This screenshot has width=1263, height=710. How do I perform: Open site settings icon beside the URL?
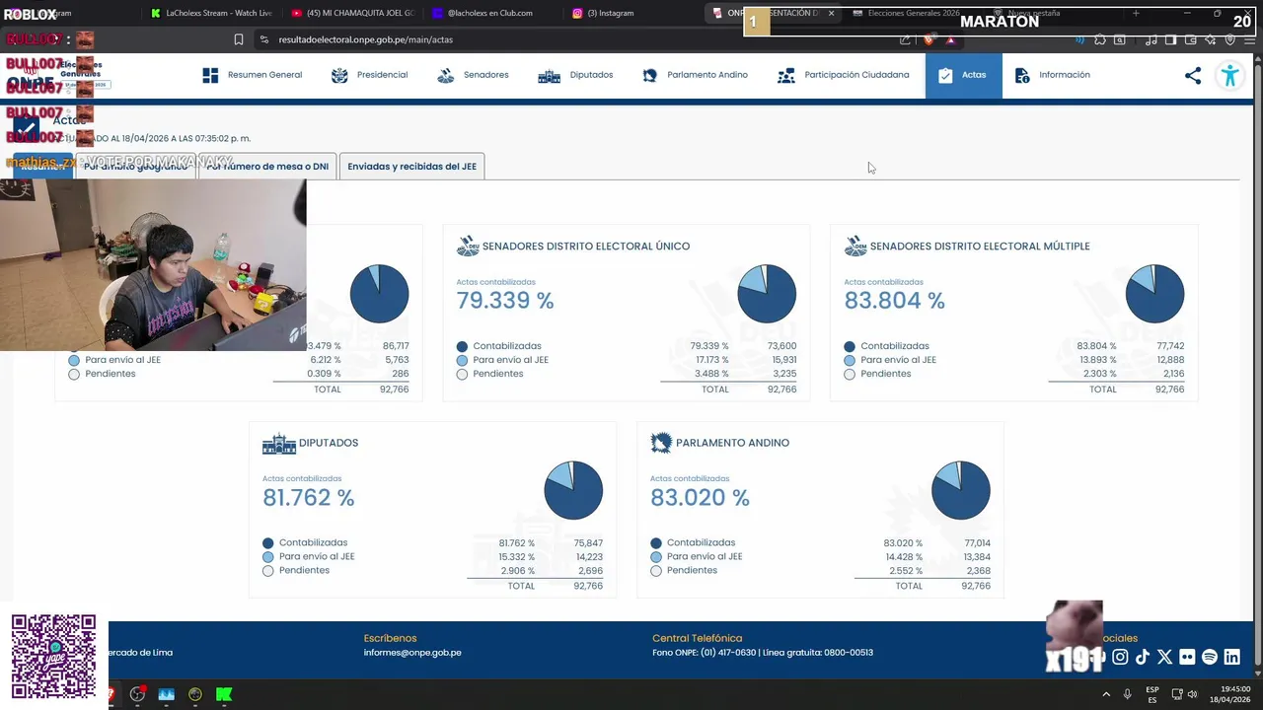tap(263, 39)
